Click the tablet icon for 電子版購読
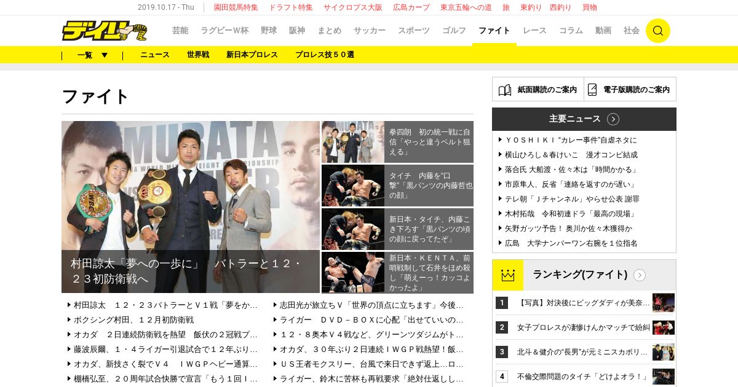The height and width of the screenshot is (387, 738). point(592,90)
